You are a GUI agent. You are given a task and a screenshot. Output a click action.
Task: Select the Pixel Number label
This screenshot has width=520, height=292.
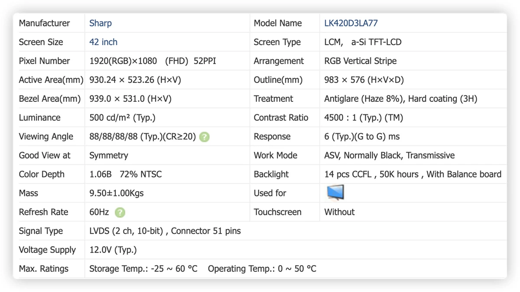(44, 61)
